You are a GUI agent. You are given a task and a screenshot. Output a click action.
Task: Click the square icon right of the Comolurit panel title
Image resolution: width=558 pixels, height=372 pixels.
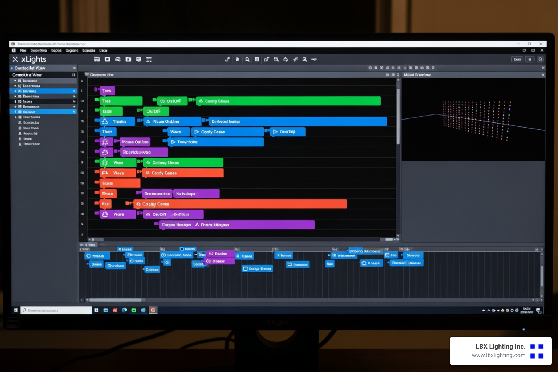click(74, 75)
